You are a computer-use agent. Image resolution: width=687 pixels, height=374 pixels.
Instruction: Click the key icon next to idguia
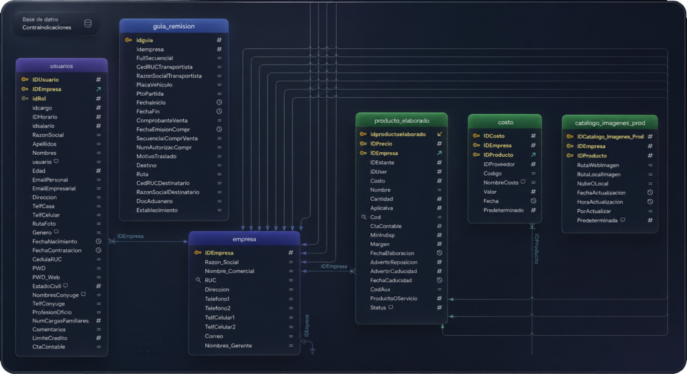tap(128, 40)
